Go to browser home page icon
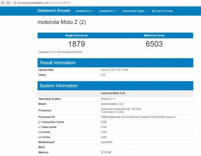This screenshot has width=201, height=156. click(8, 3)
